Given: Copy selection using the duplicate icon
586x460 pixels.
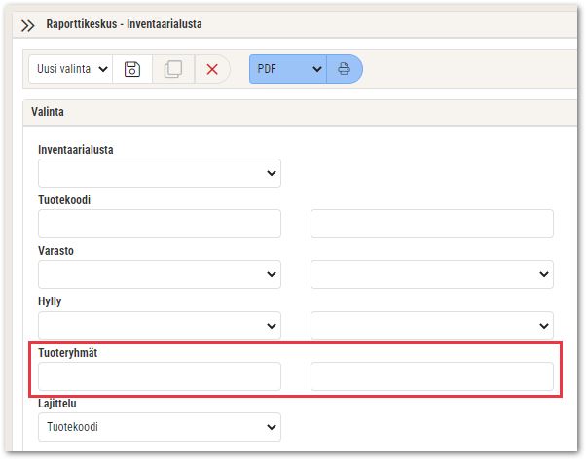Looking at the screenshot, I should point(173,69).
